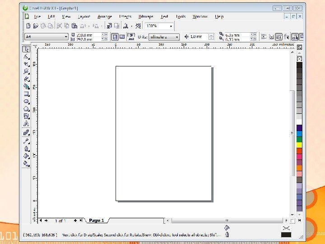This screenshot has height=244, width=325.
Task: Open the Units millimeters dropdown
Action: click(x=177, y=37)
